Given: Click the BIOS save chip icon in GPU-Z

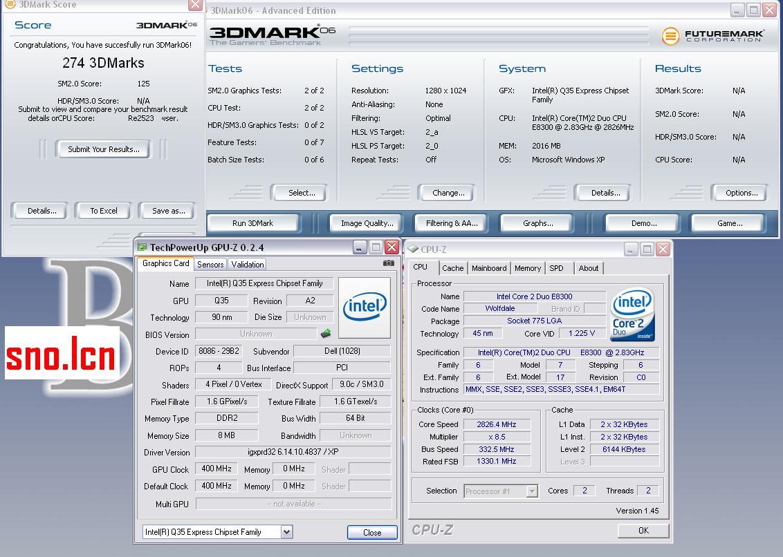Looking at the screenshot, I should 326,333.
